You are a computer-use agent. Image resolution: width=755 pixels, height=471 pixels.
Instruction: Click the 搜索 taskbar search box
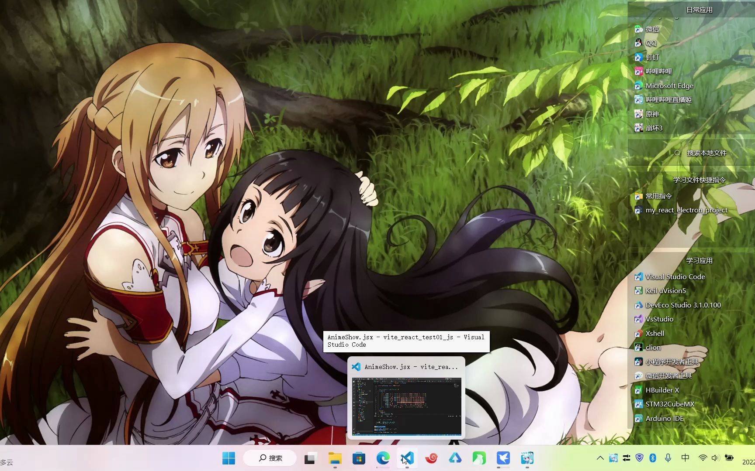click(270, 458)
